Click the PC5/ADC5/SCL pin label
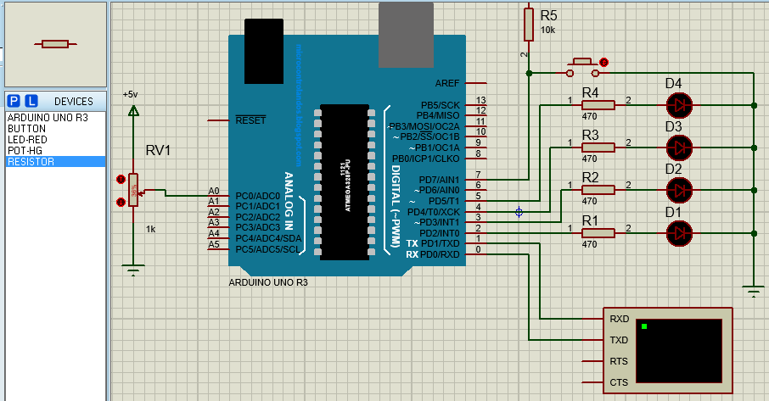769x401 pixels. coord(267,249)
